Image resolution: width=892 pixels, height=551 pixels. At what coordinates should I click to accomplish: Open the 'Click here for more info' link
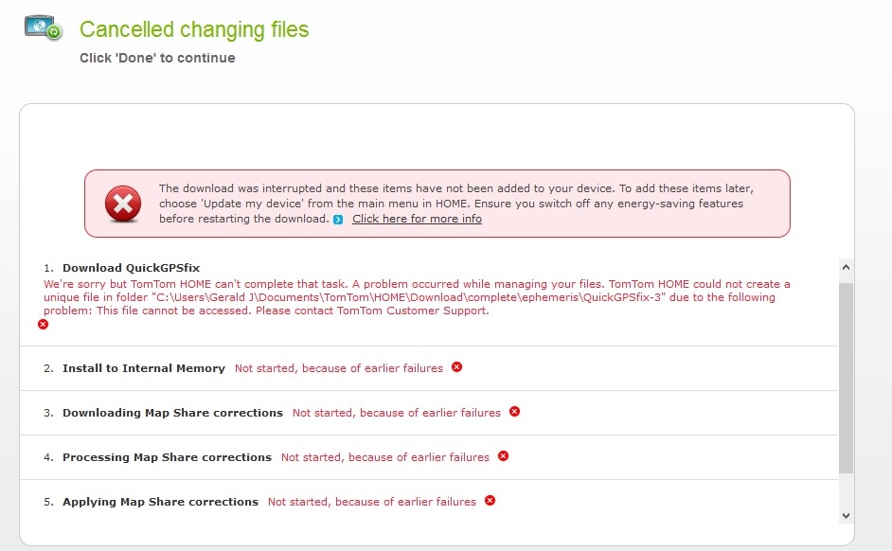click(417, 219)
